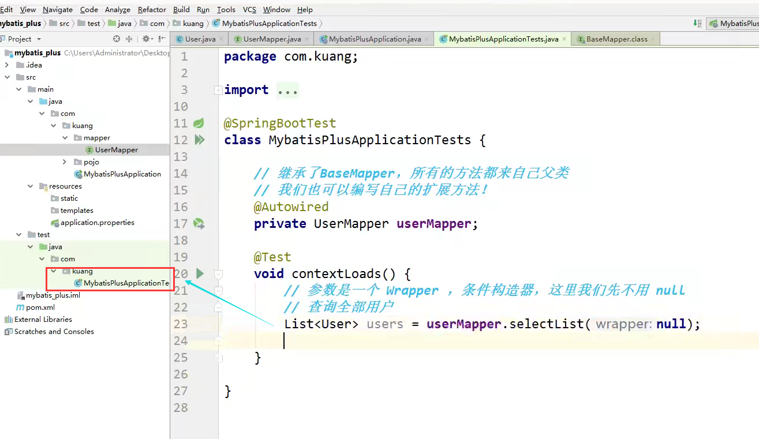Image resolution: width=759 pixels, height=439 pixels.
Task: Expand the .idea folder
Action: pos(6,65)
